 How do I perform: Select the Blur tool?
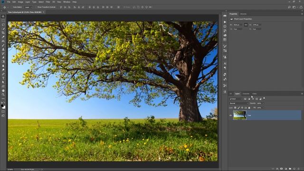[3, 66]
